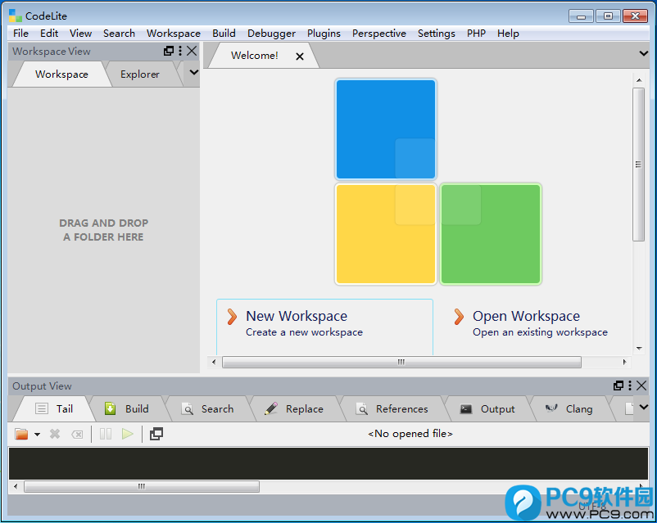Click the Open Workspace orange arrow
This screenshot has width=657, height=523.
(x=459, y=317)
